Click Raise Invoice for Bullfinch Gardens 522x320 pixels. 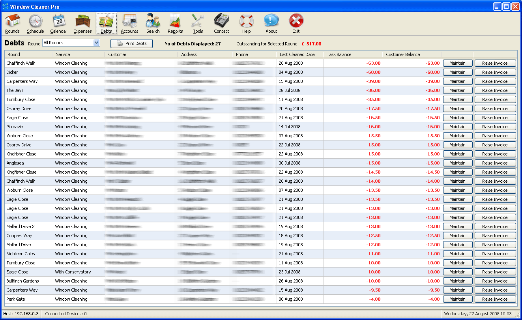(495, 281)
